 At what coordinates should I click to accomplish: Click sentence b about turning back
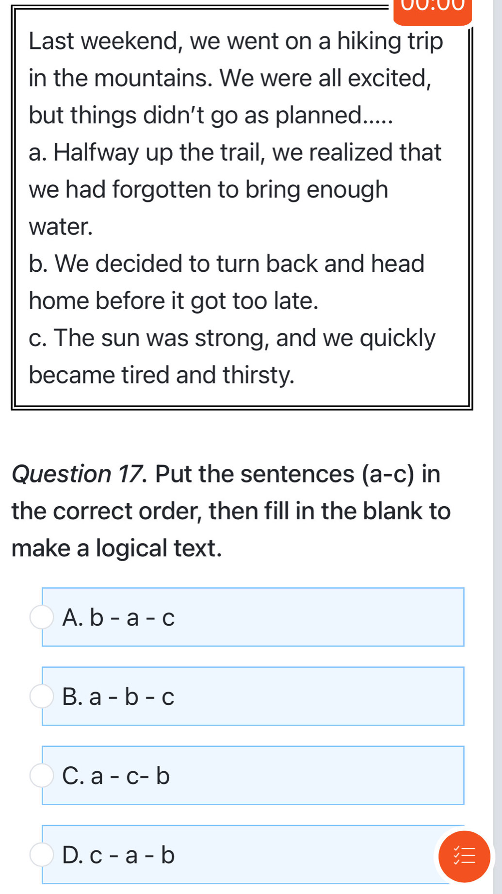(x=227, y=282)
